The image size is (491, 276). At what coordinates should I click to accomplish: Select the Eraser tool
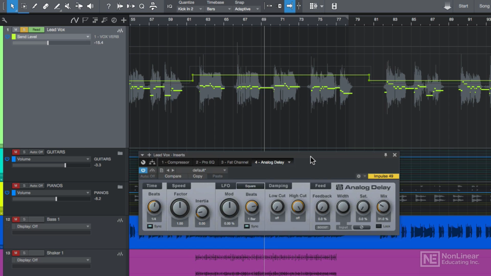click(x=46, y=6)
